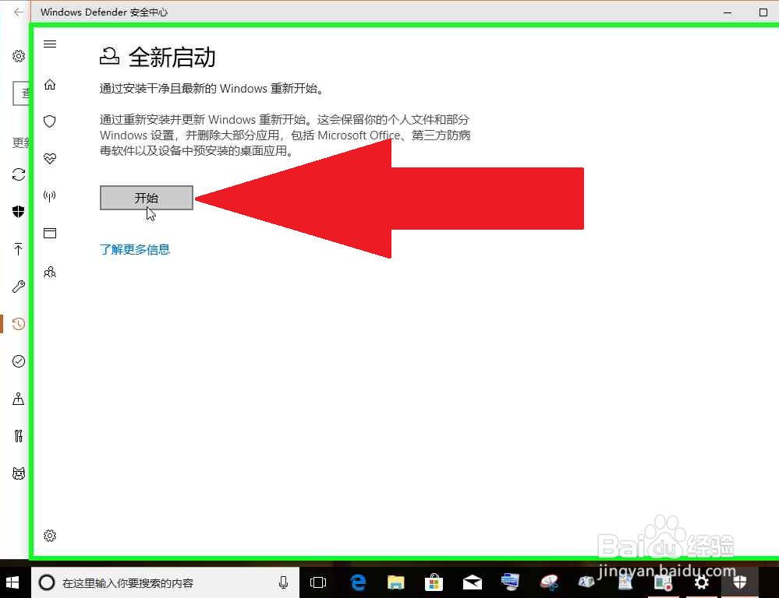Open family options people icon

[50, 272]
